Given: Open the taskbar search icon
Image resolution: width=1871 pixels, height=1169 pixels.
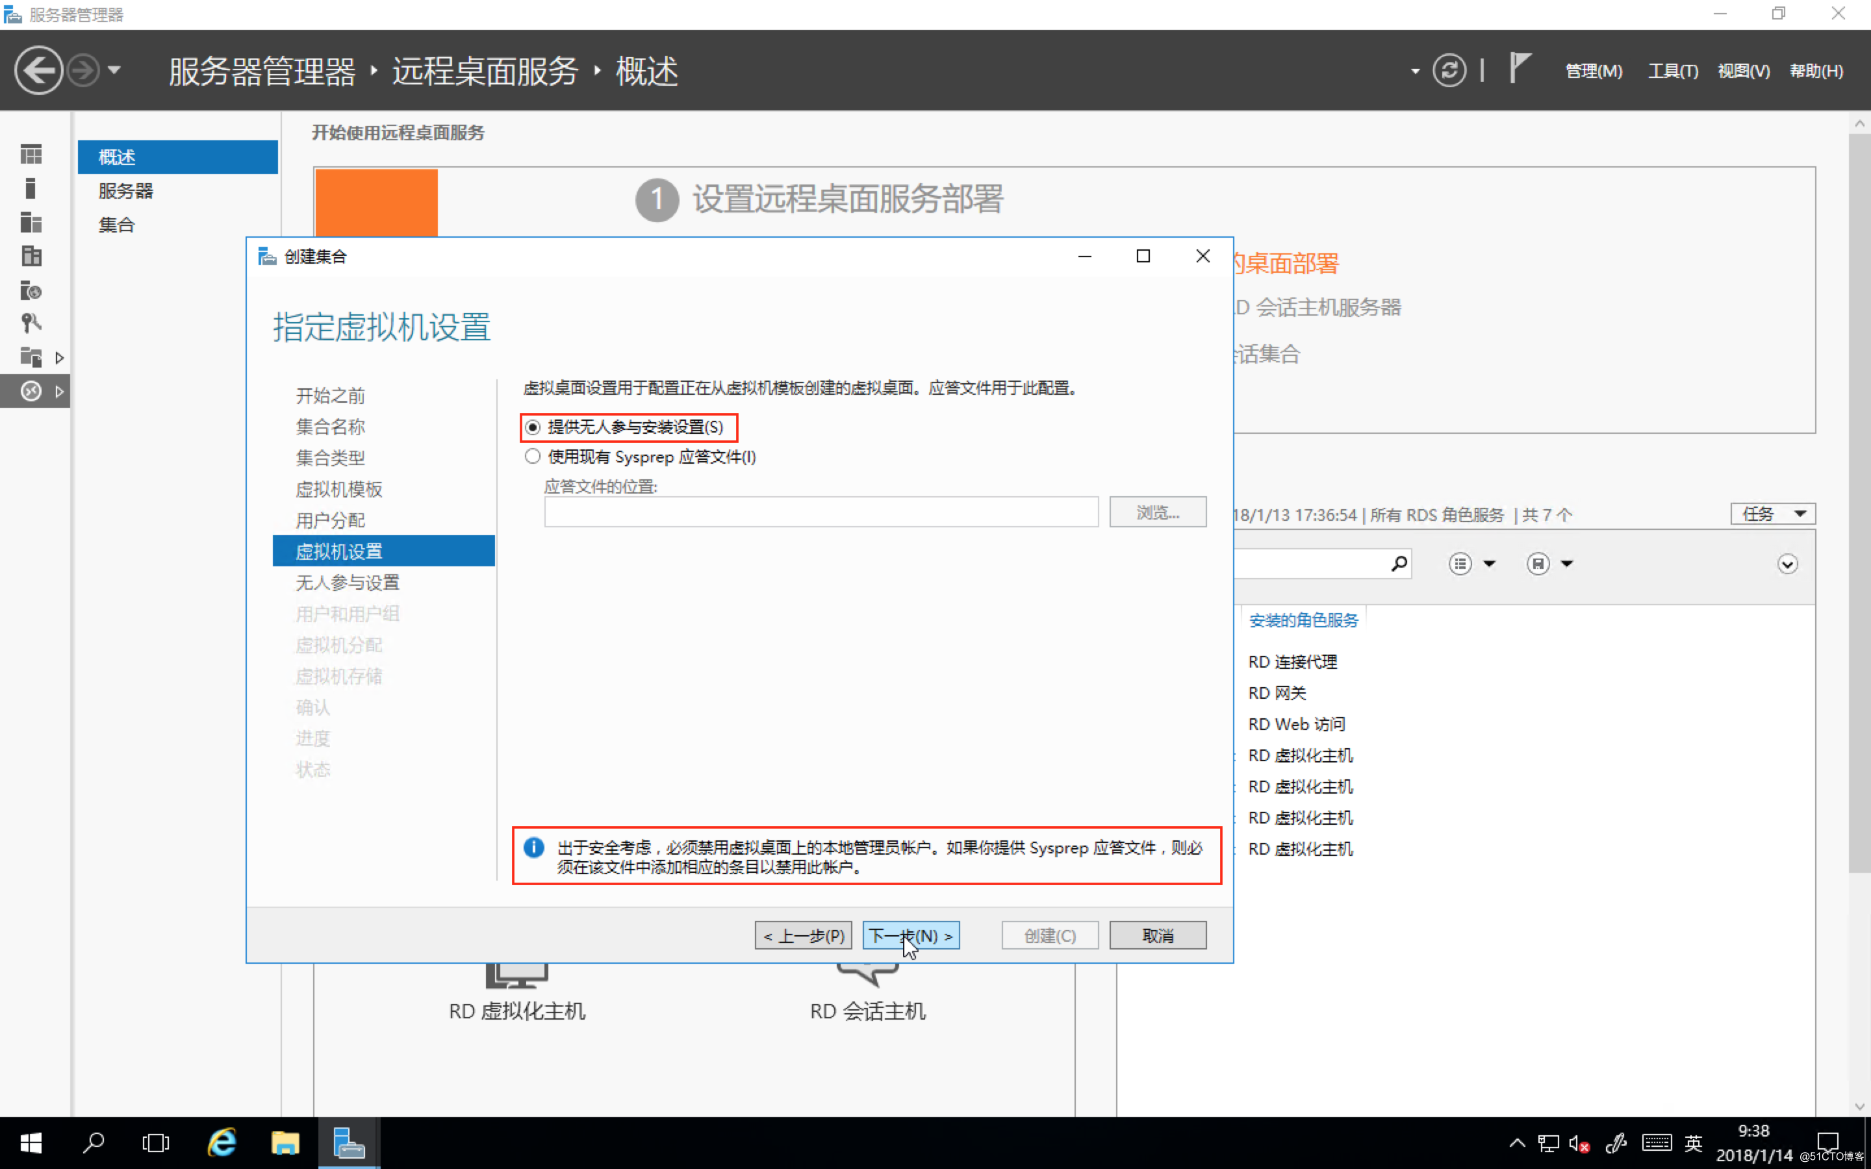Looking at the screenshot, I should point(94,1143).
